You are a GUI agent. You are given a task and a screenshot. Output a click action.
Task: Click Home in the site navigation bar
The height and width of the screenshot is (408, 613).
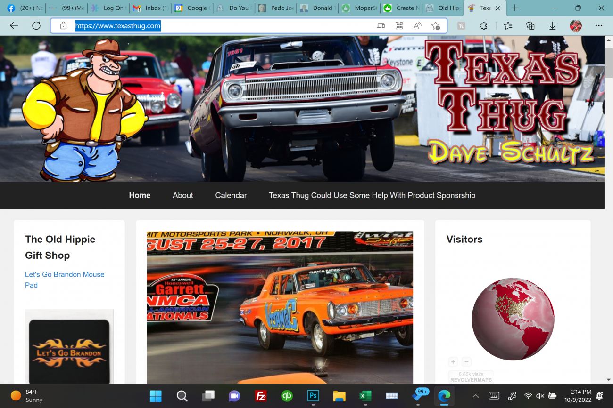(x=140, y=195)
